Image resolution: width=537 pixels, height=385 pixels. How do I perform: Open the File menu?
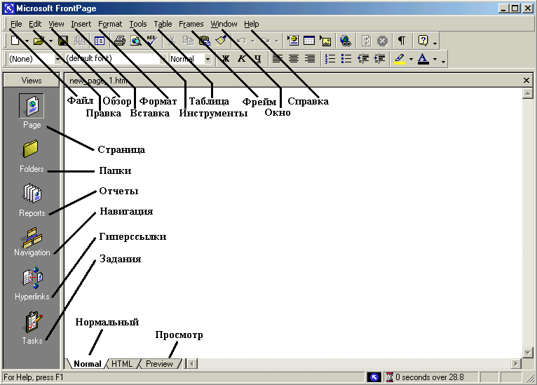(x=16, y=24)
